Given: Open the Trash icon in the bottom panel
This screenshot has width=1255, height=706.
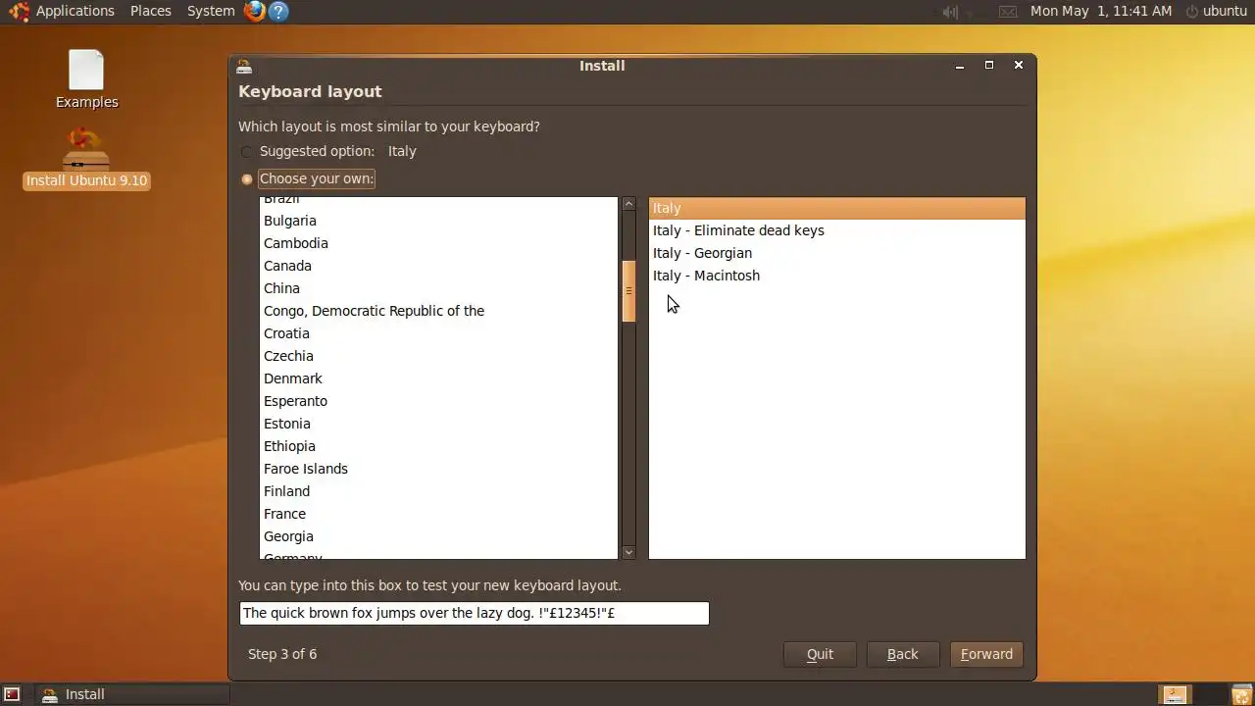Looking at the screenshot, I should [1241, 694].
